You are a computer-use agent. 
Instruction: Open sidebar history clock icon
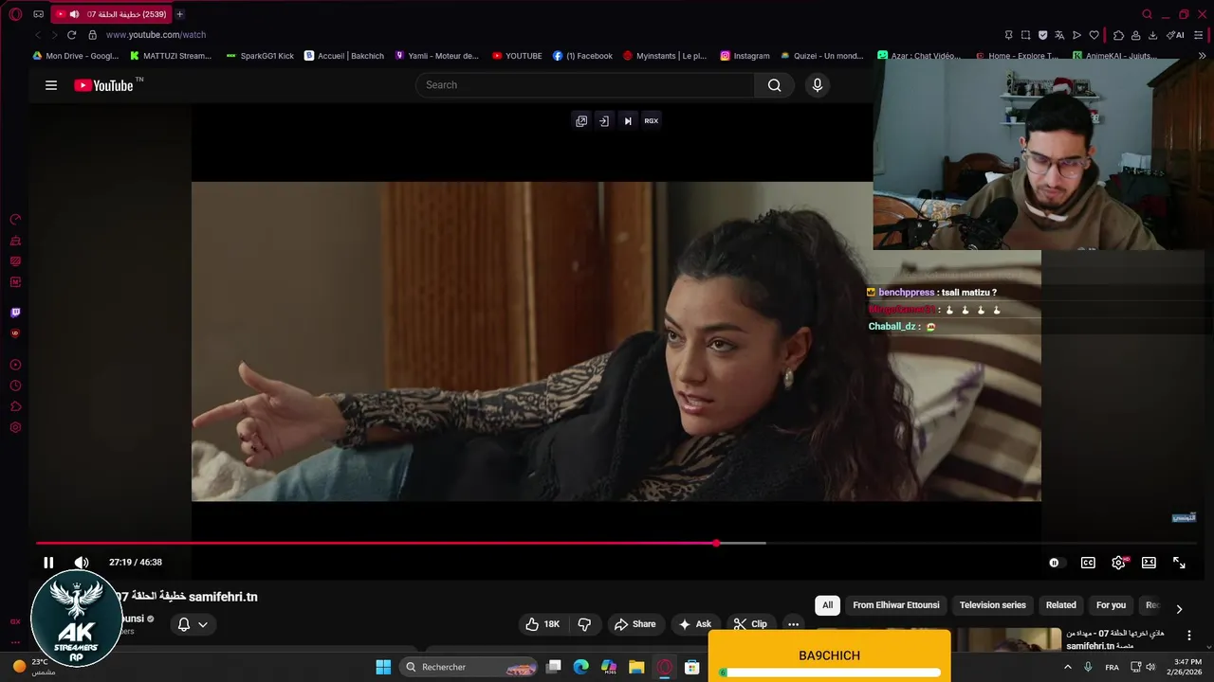[15, 386]
